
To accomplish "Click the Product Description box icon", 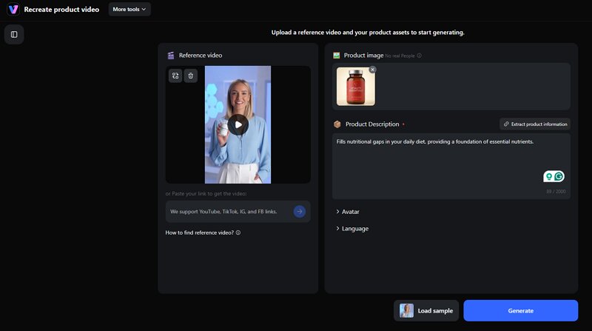I will [337, 124].
